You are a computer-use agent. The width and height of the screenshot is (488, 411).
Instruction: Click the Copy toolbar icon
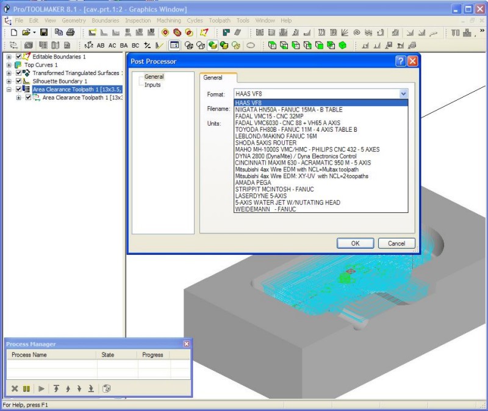(59, 32)
